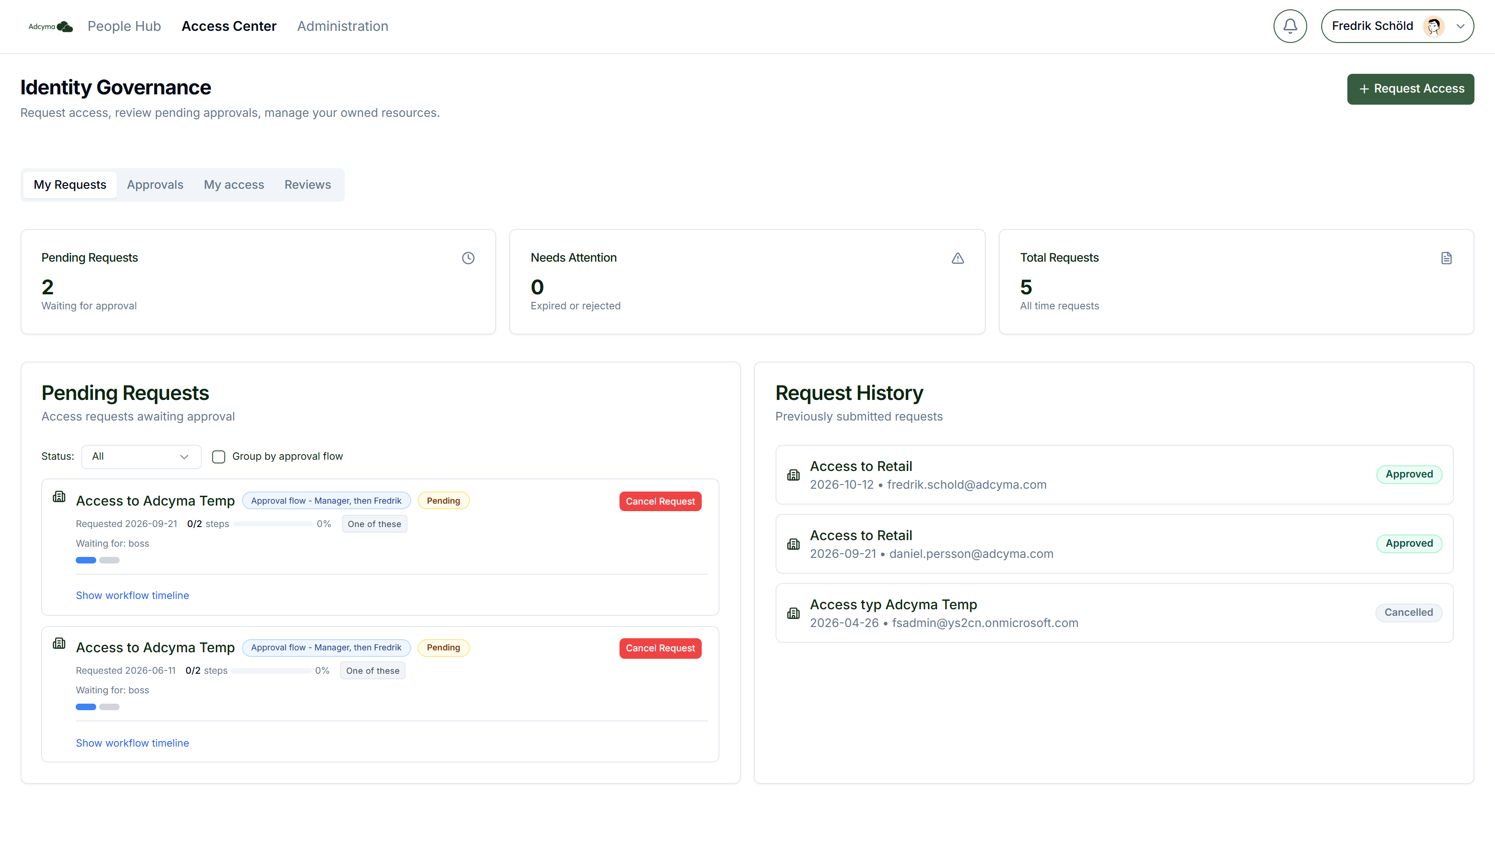Show workflow timeline for 2026-06-11 request
Viewport: 1495px width, 841px height.
(x=132, y=743)
